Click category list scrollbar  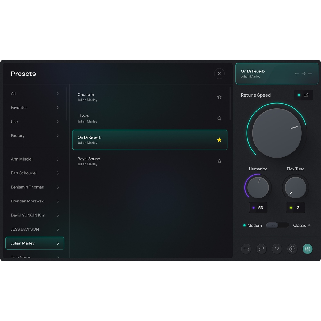67,104
